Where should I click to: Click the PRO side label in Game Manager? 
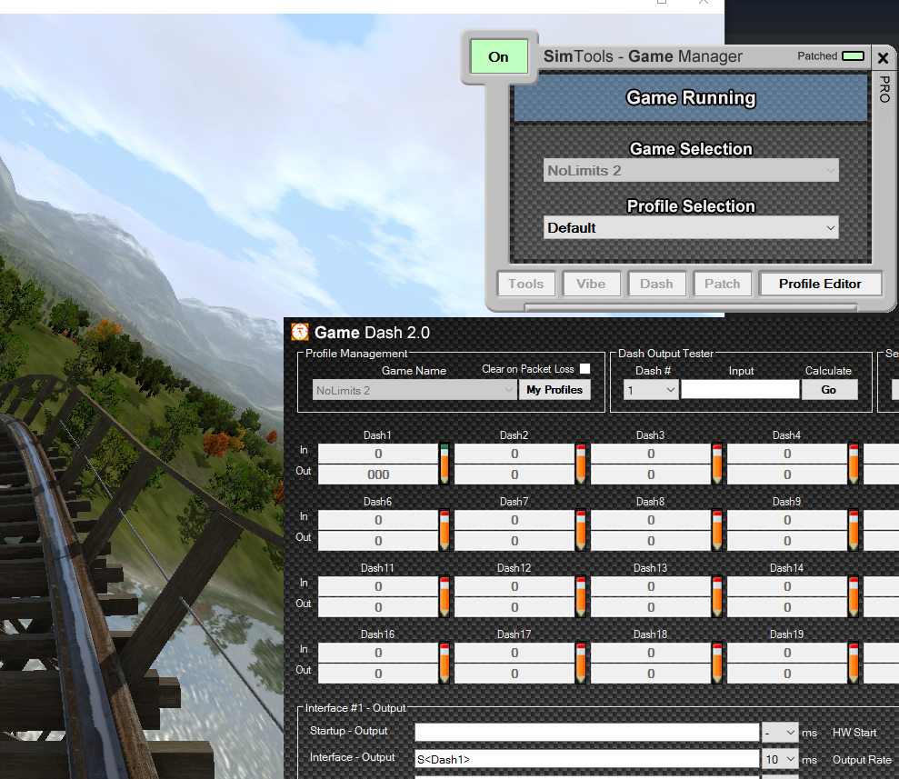[x=884, y=89]
